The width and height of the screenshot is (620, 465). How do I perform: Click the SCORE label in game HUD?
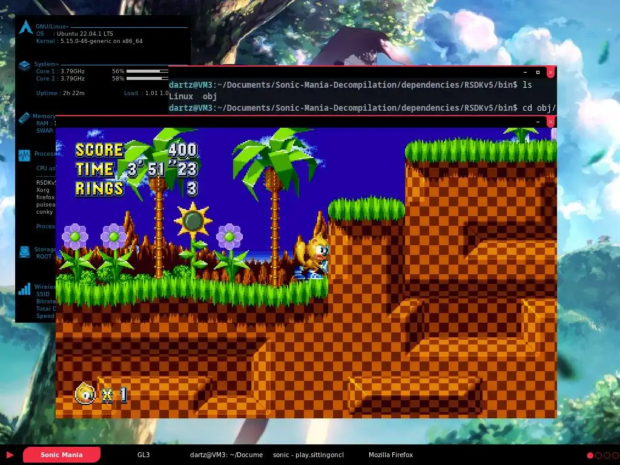(99, 150)
